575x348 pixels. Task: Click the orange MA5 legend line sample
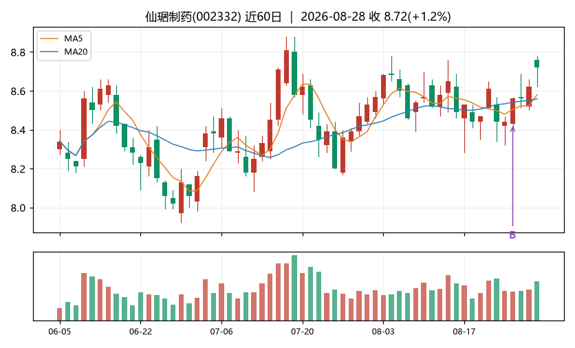tap(49, 39)
